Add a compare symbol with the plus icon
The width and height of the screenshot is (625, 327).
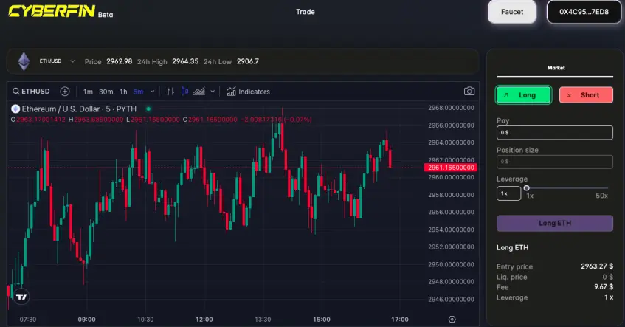[x=65, y=92]
